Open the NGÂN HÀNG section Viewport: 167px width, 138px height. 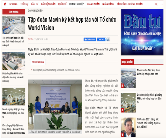(x=108, y=4)
